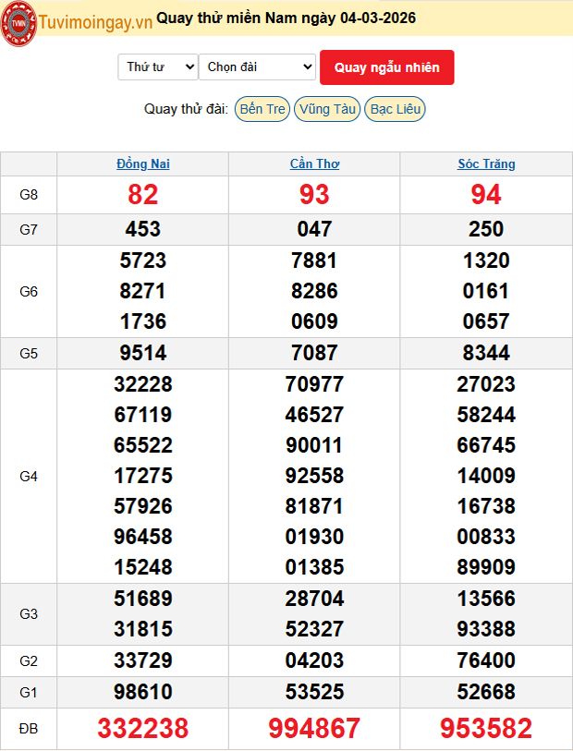The width and height of the screenshot is (573, 751).
Task: Click the G4 row label
Action: click(29, 477)
